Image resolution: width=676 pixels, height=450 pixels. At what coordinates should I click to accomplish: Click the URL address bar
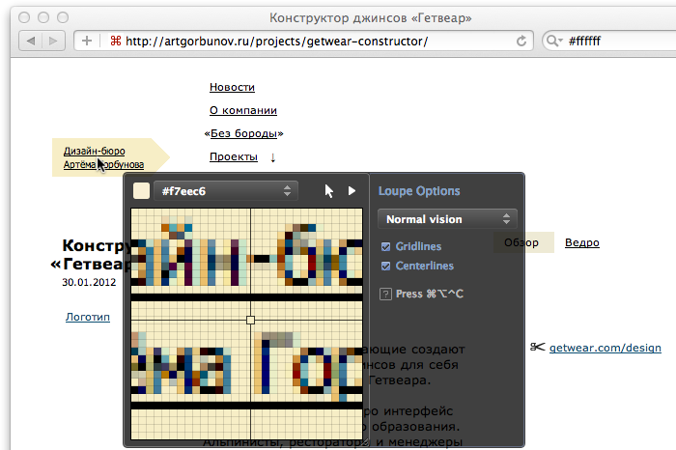tap(309, 41)
